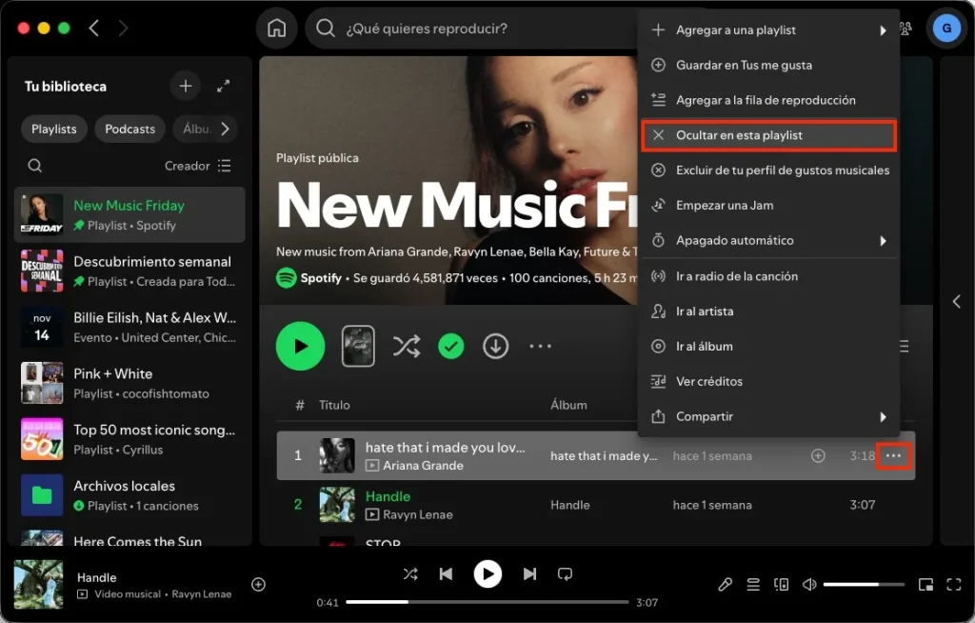Click the search magnifier icon in top bar
Viewport: 975px width, 623px height.
tap(326, 28)
